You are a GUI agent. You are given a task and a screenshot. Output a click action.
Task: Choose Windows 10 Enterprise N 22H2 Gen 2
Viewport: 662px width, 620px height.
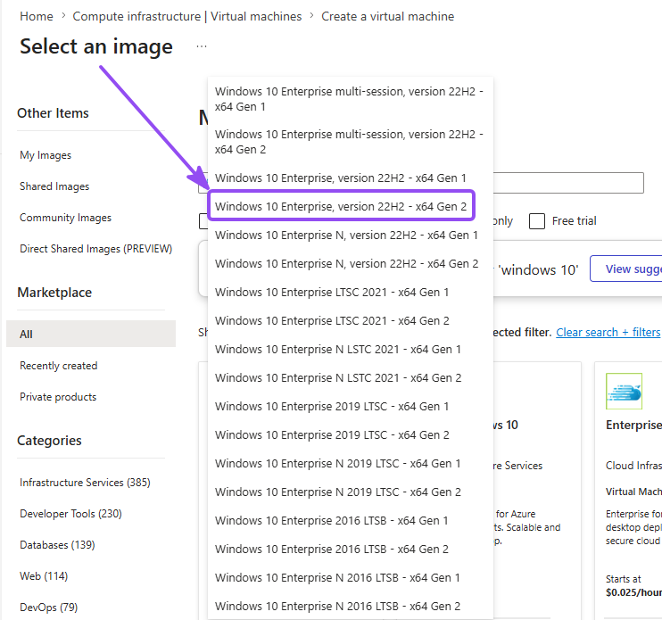(350, 264)
